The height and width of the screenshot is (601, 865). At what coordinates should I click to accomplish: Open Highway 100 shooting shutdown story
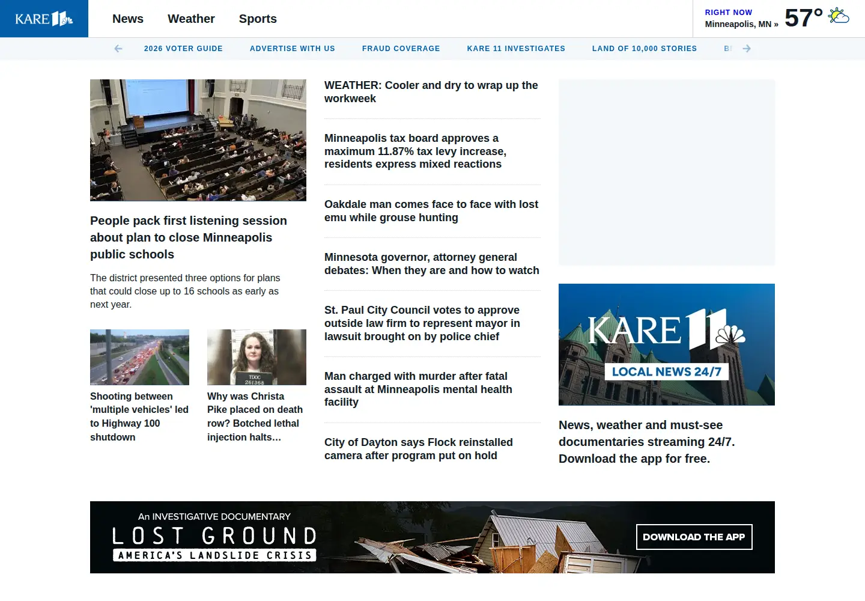pos(139,416)
